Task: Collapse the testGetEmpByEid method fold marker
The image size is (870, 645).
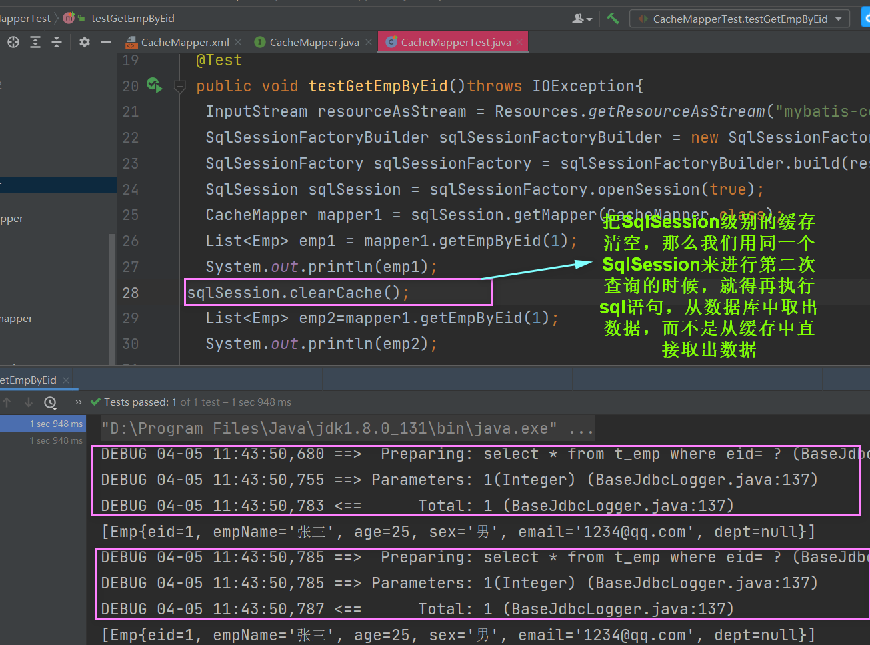Action: pyautogui.click(x=179, y=86)
